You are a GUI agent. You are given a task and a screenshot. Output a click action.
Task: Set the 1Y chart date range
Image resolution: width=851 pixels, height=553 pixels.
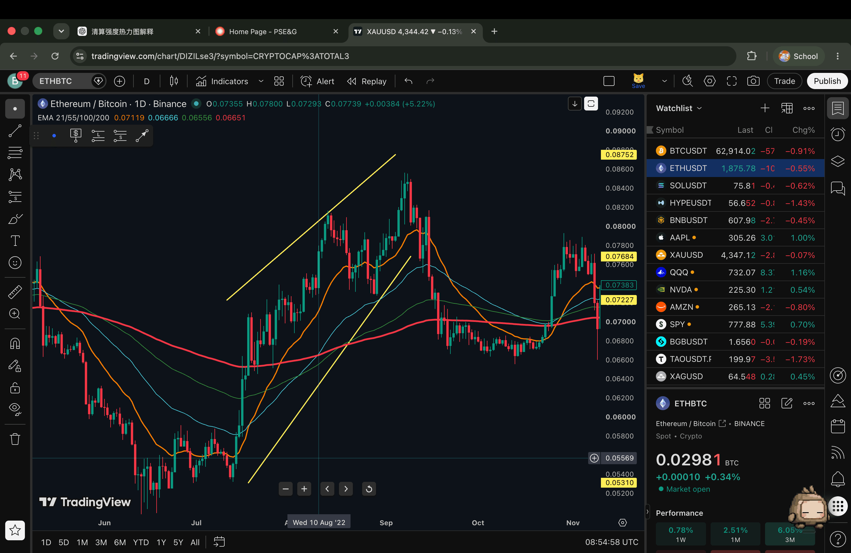[x=161, y=542]
